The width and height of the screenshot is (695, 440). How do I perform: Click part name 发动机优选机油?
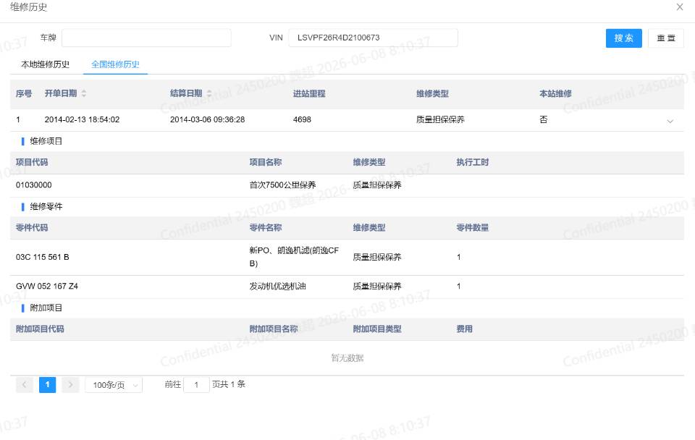[x=278, y=287]
